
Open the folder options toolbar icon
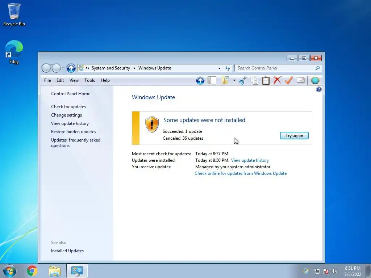225,80
